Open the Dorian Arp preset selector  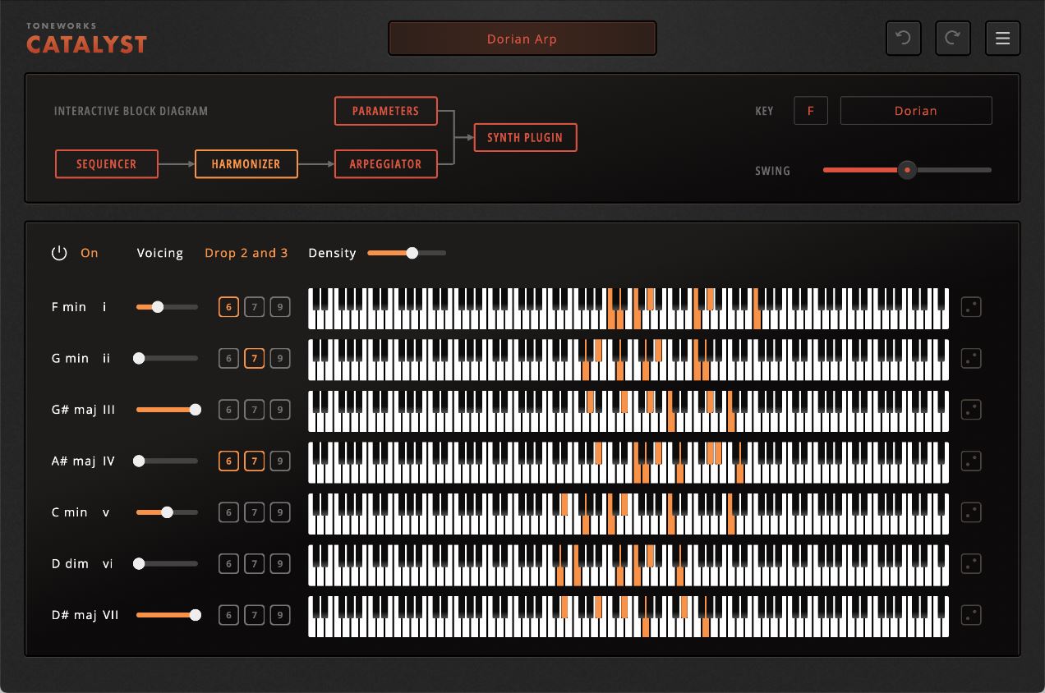pos(522,39)
